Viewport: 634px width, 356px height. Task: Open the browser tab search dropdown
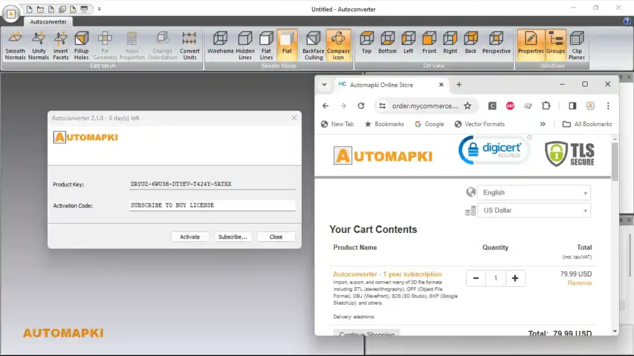(324, 85)
